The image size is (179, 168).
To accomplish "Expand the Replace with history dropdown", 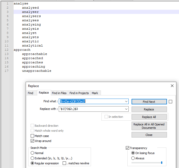I will pyautogui.click(x=126, y=109).
